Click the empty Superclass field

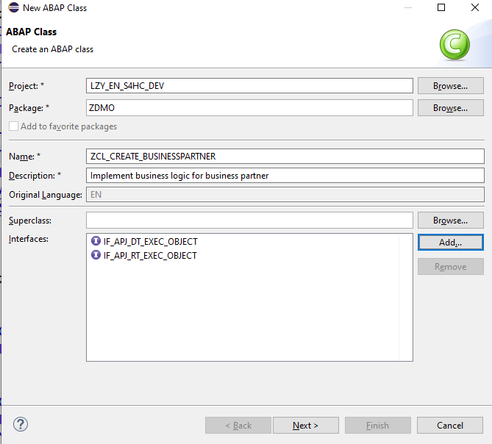[249, 221]
